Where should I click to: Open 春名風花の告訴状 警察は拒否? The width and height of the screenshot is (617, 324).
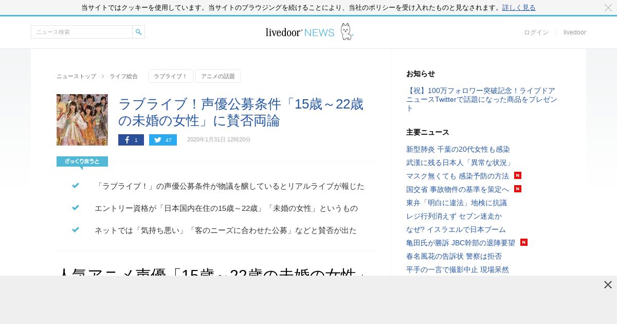[454, 256]
